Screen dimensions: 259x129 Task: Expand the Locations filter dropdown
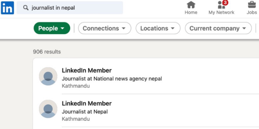pos(158,28)
